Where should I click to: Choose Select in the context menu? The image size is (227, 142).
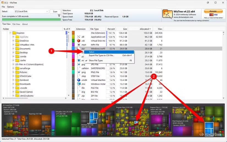tap(109, 52)
